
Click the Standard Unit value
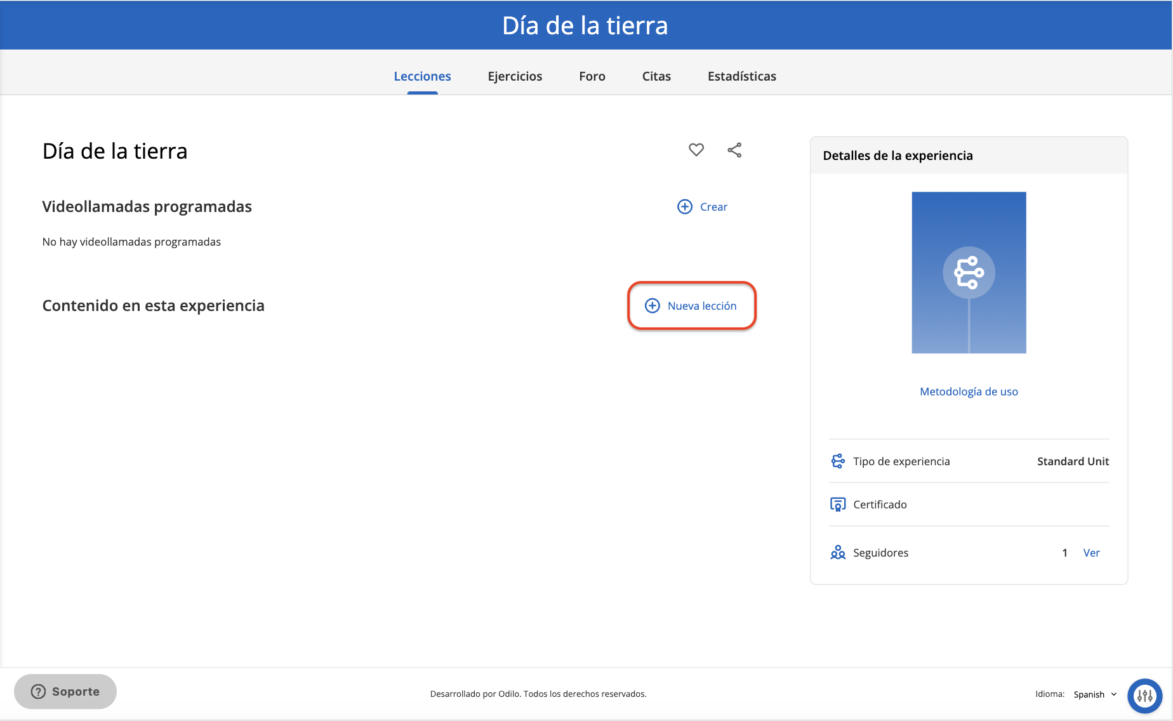(x=1073, y=461)
